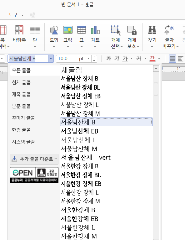Select left paragraph alignment

[x=180, y=59]
